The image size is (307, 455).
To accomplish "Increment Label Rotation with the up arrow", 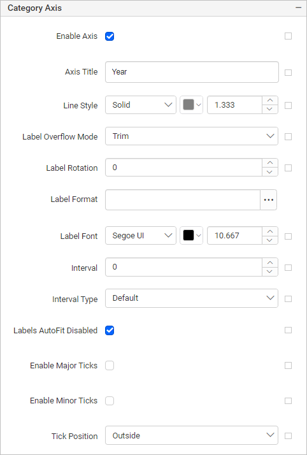I will click(270, 162).
